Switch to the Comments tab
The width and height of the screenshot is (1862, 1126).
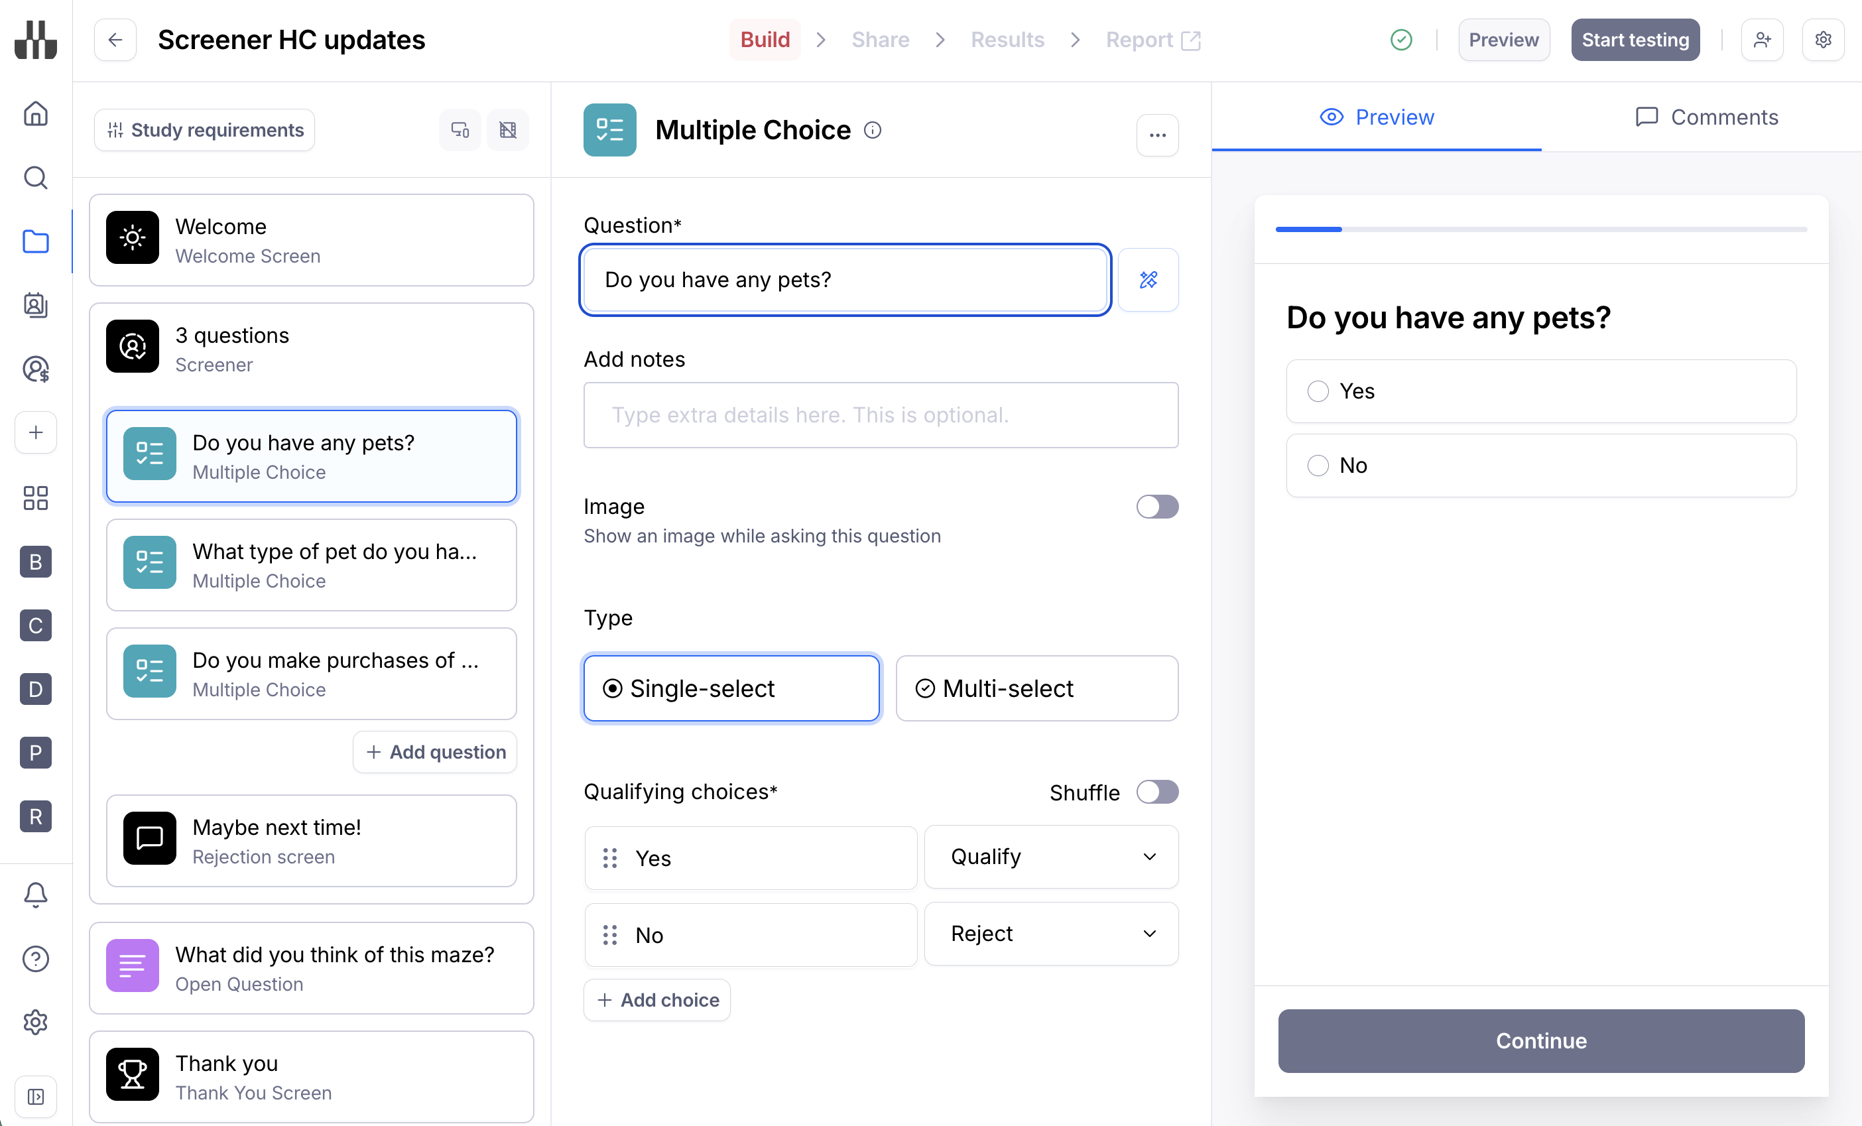1706,117
